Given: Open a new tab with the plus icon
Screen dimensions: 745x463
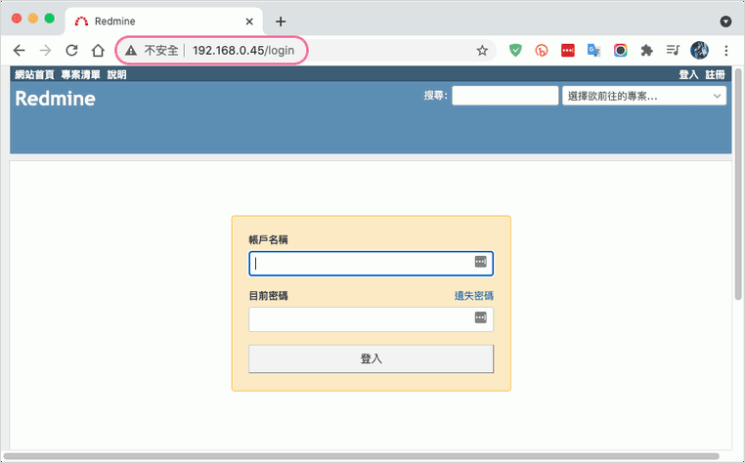Looking at the screenshot, I should click(x=281, y=21).
